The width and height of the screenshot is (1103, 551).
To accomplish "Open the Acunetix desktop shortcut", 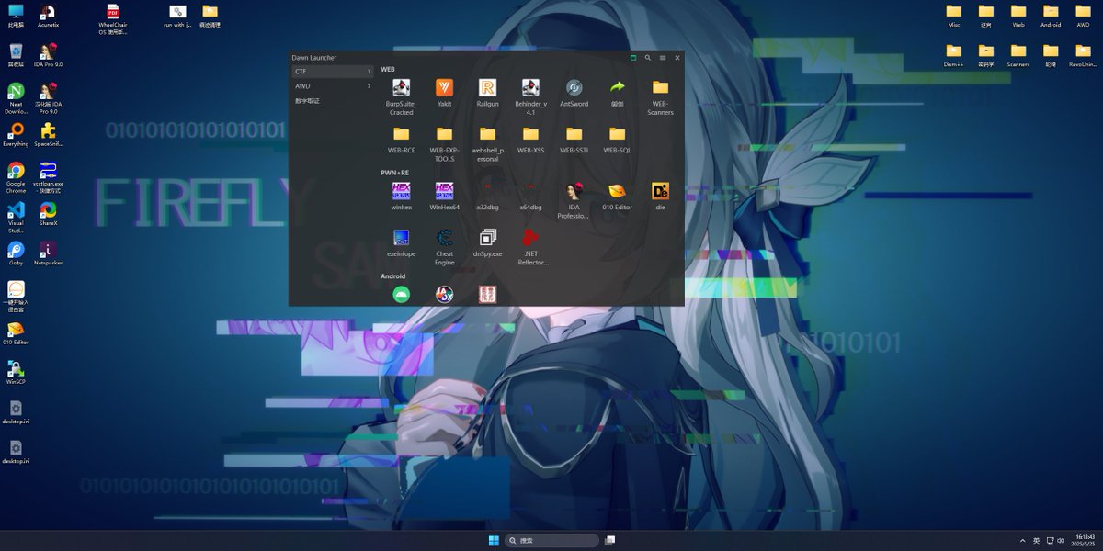I will coord(48,16).
